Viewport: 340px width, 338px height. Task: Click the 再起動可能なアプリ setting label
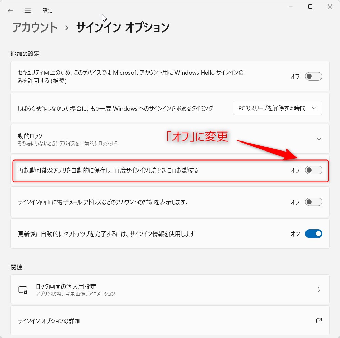pos(108,170)
